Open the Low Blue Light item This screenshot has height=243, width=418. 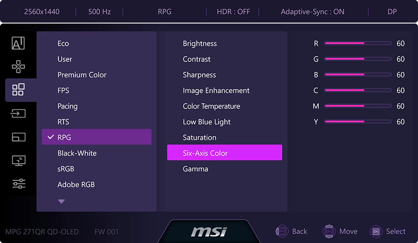click(207, 122)
